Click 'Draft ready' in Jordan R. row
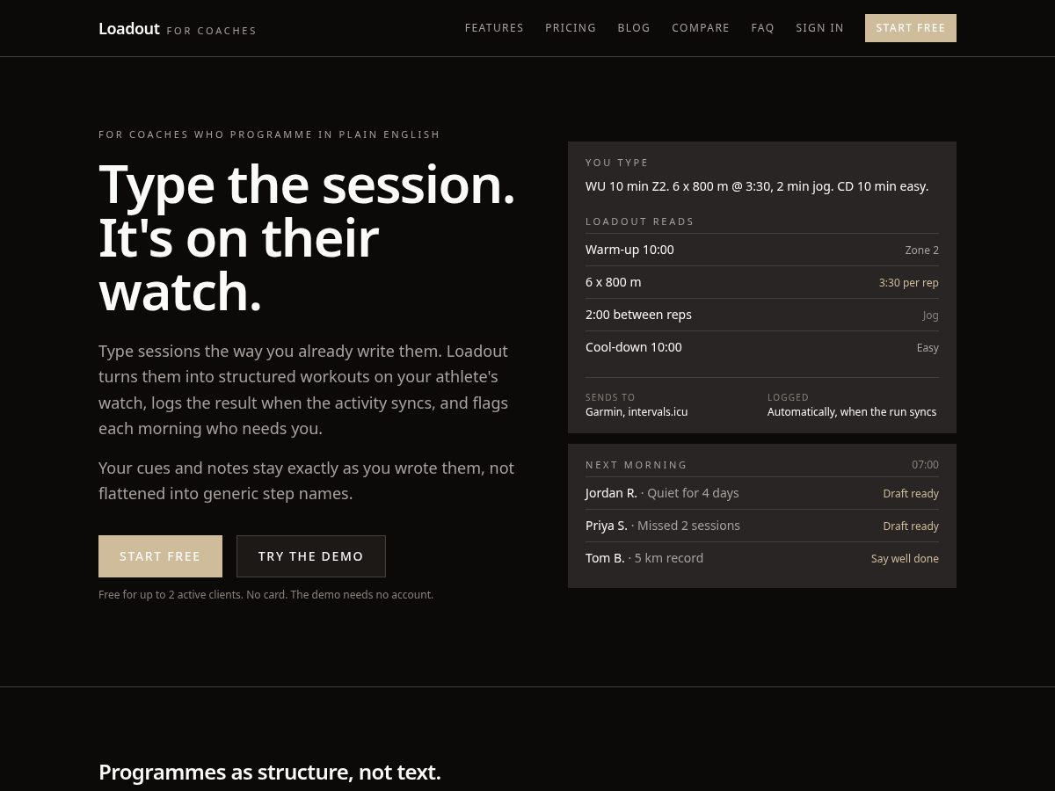The height and width of the screenshot is (791, 1055). [911, 494]
